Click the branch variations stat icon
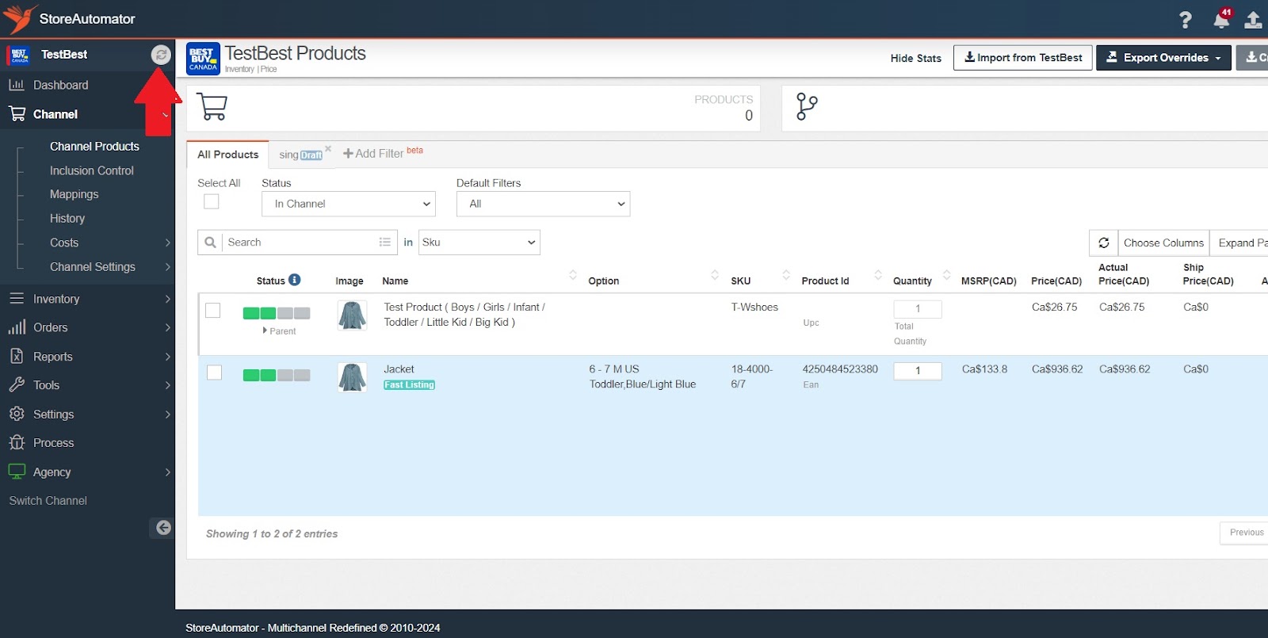Viewport: 1268px width, 638px height. point(807,106)
